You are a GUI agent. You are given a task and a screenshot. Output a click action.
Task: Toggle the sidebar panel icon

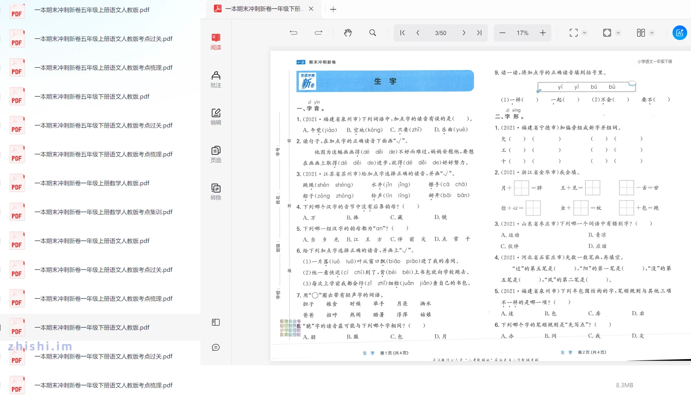[x=216, y=322]
